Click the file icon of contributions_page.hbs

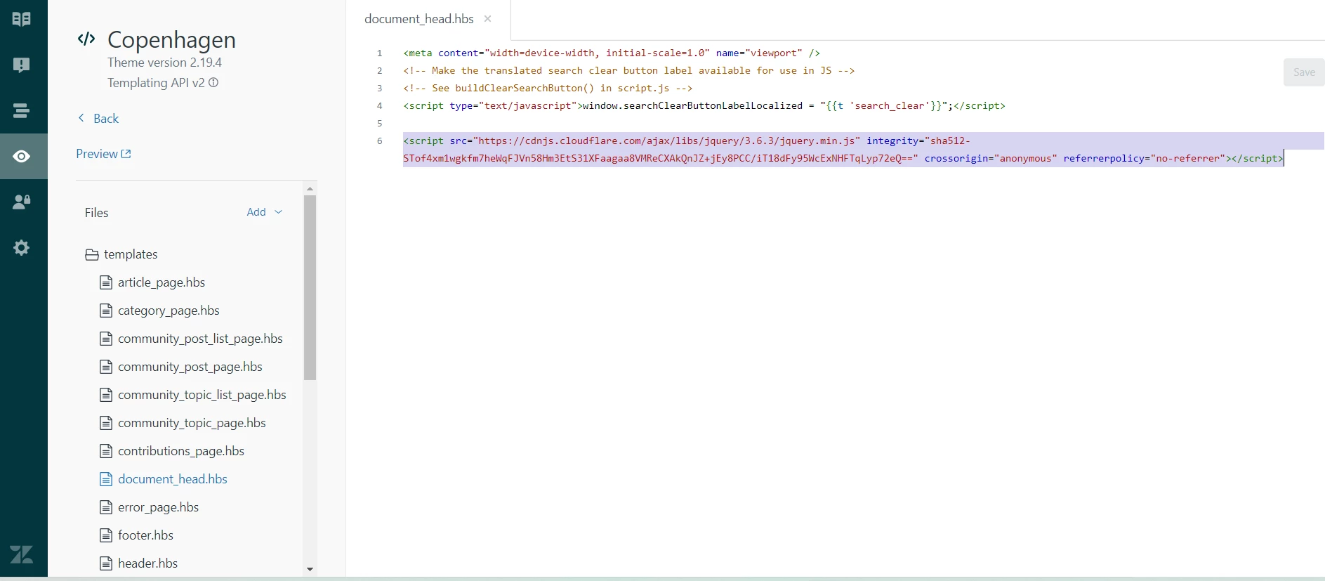click(x=106, y=451)
